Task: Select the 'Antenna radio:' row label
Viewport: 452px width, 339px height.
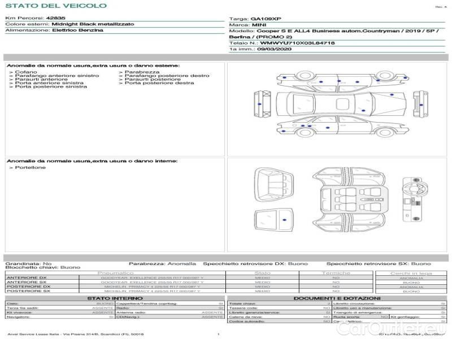Action: pyautogui.click(x=131, y=312)
